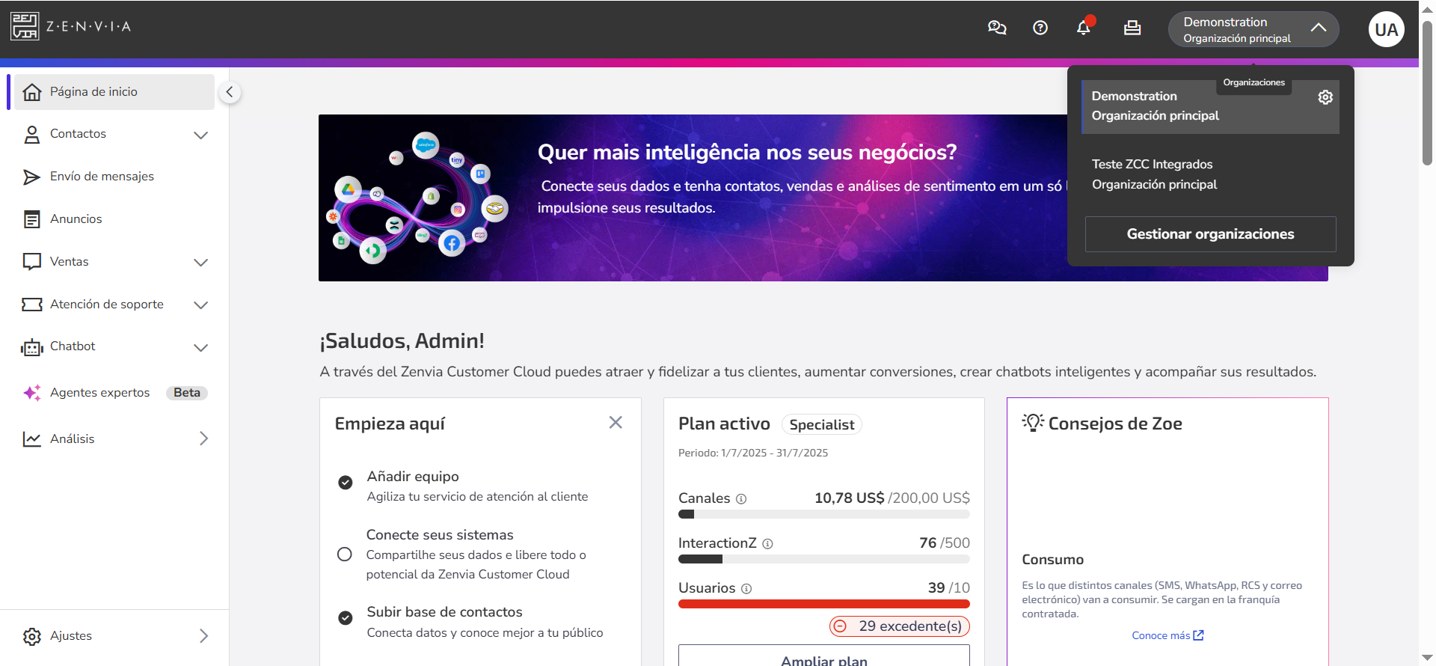1436x666 pixels.
Task: Open the help question mark icon
Action: [x=1040, y=28]
